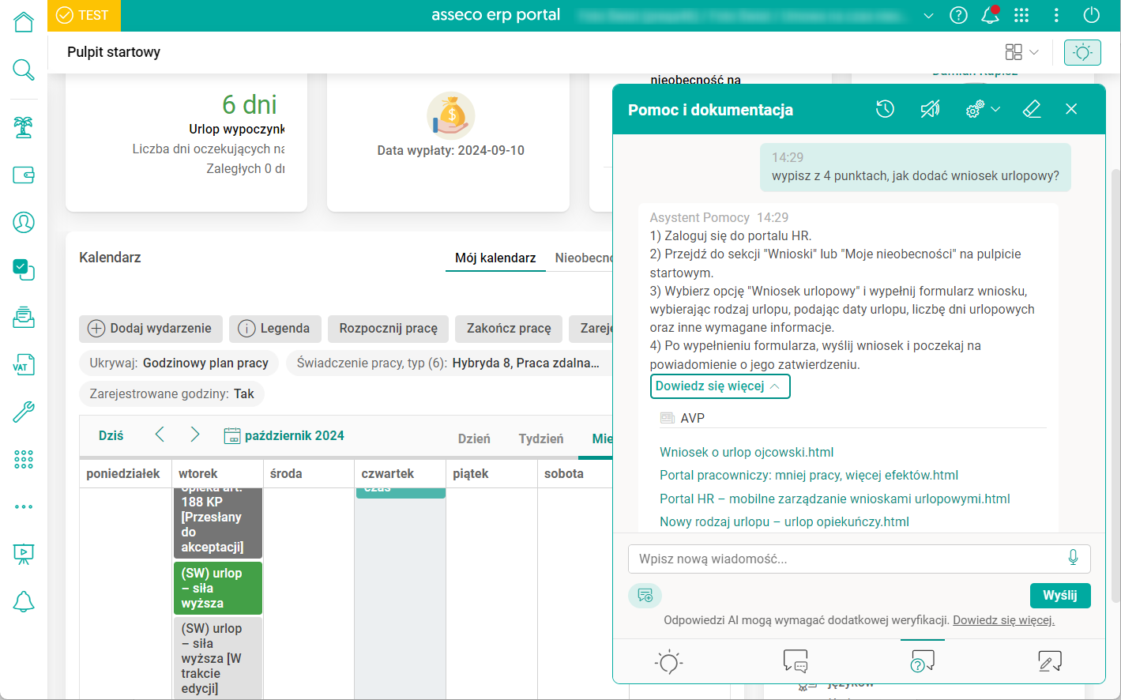Screen dimensions: 1121x700
Task: Send the message with Wyślij
Action: click(1060, 596)
